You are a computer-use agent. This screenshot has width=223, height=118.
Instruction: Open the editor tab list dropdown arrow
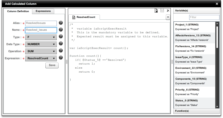click(x=168, y=17)
